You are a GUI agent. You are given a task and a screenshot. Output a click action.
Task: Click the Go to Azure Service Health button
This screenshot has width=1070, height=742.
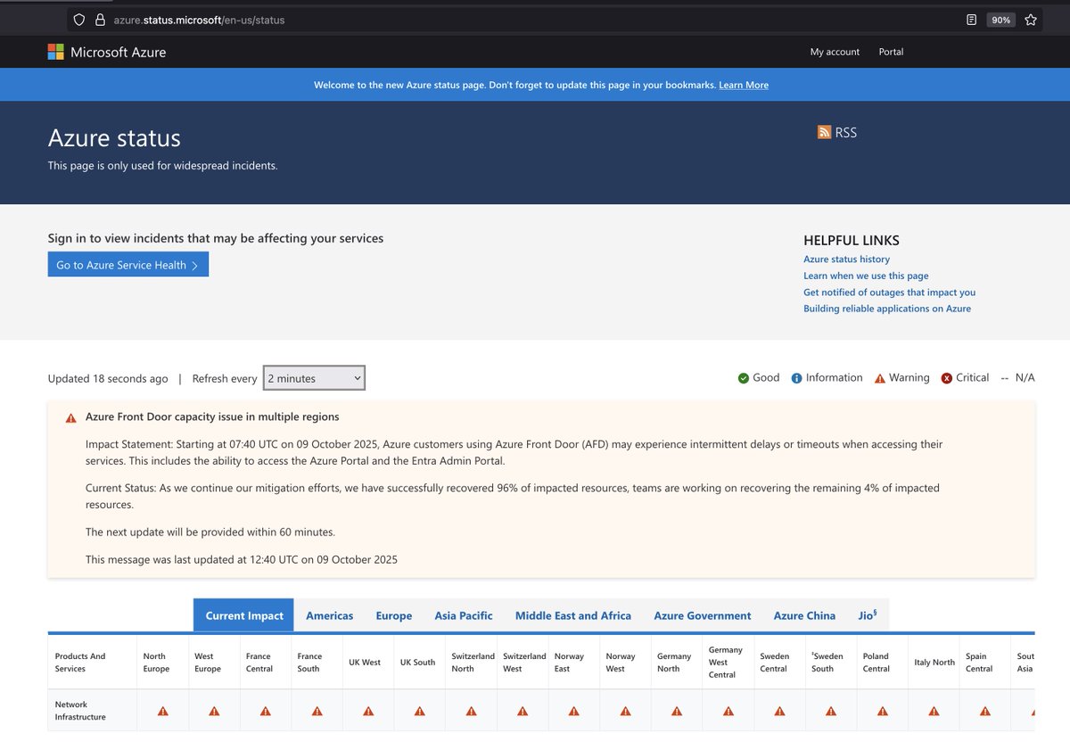click(128, 264)
